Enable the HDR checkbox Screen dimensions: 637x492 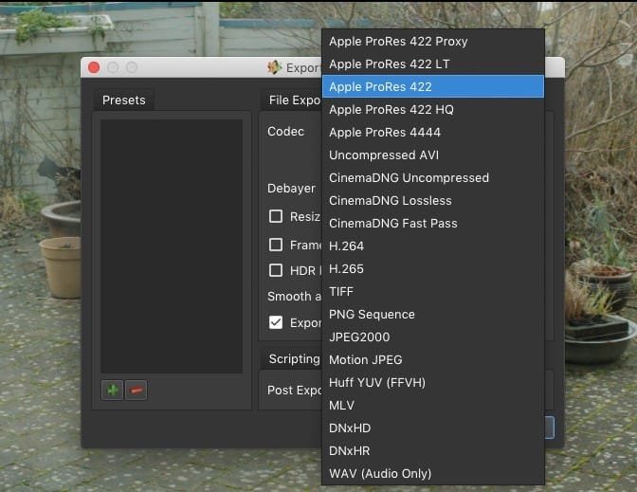[x=276, y=270]
